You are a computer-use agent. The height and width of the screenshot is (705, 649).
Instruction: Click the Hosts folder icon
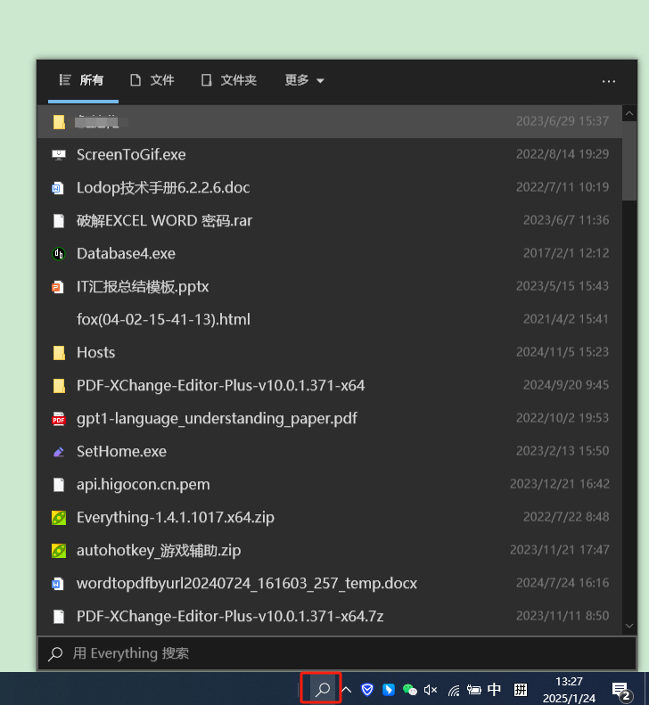(x=59, y=353)
